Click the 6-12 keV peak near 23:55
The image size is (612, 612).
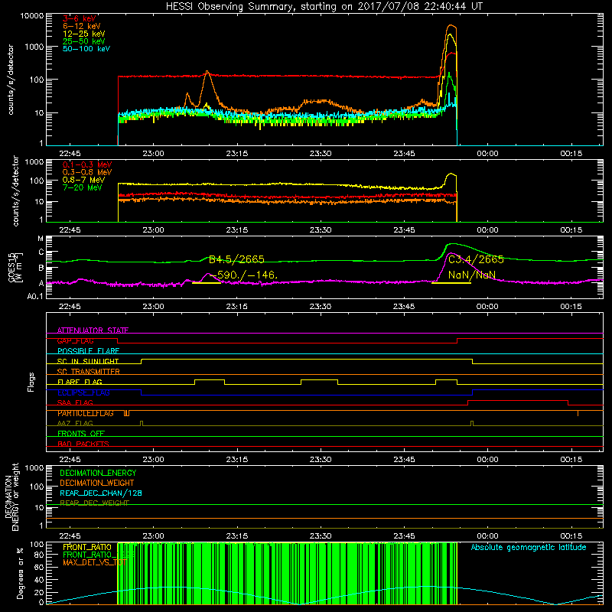(x=451, y=26)
